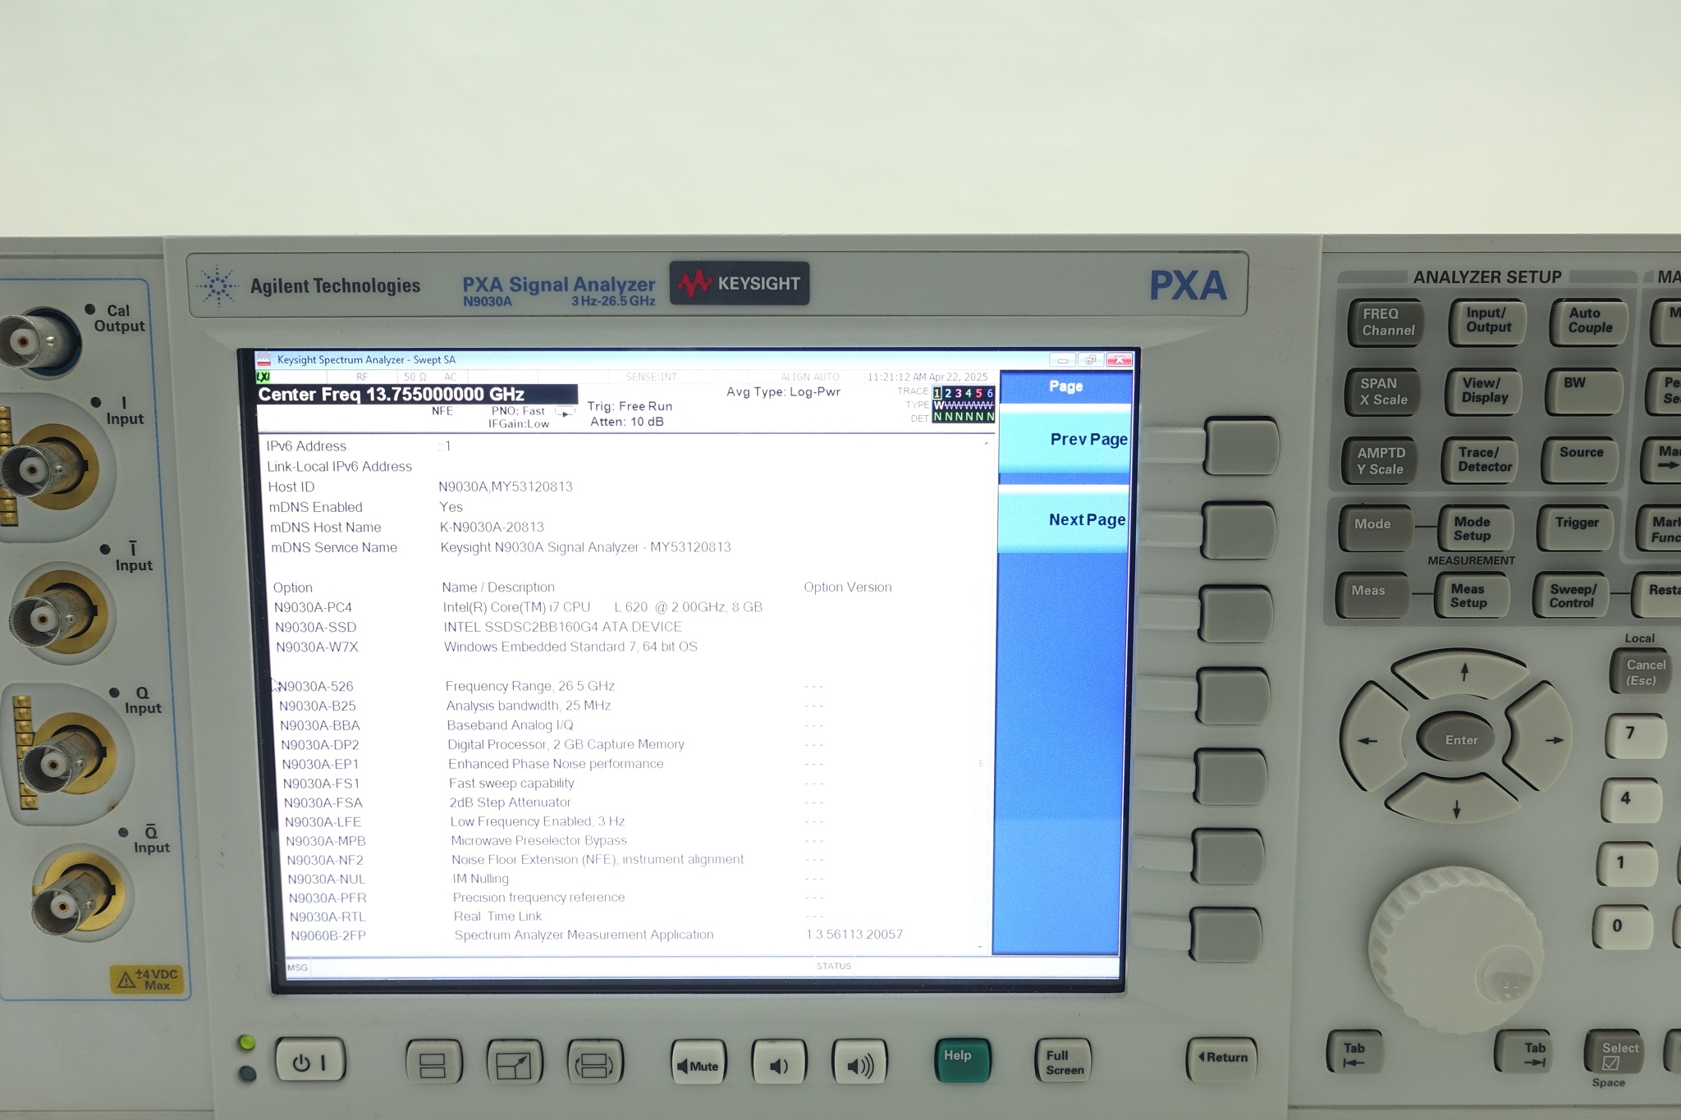Click the volume up speaker key
1681x1120 pixels.
click(x=859, y=1064)
